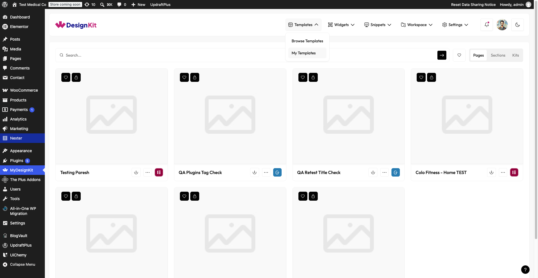Screen dimensions: 538x278
Task: Click Gutenberg badge on QA Retest Title Check
Action: point(396,172)
